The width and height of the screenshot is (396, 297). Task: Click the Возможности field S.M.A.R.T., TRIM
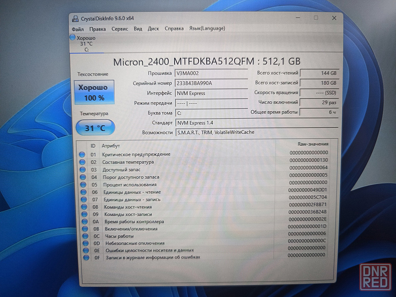point(257,132)
